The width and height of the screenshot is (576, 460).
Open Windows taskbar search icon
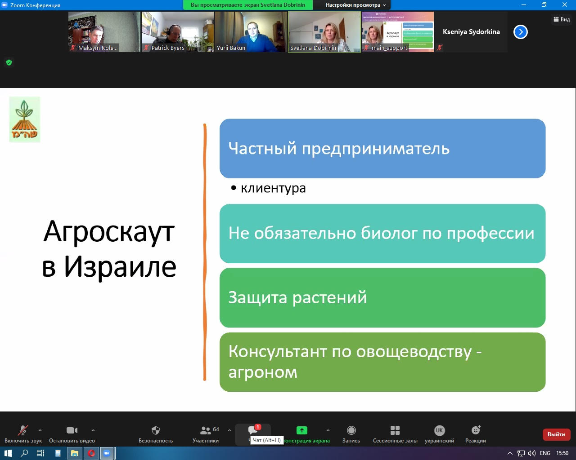24,453
